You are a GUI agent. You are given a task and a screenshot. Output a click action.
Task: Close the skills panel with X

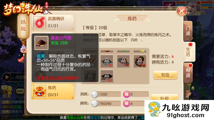182,11
